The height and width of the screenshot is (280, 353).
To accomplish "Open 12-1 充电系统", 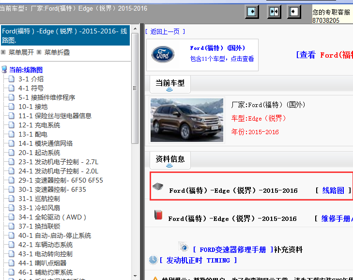I will click(x=39, y=125).
